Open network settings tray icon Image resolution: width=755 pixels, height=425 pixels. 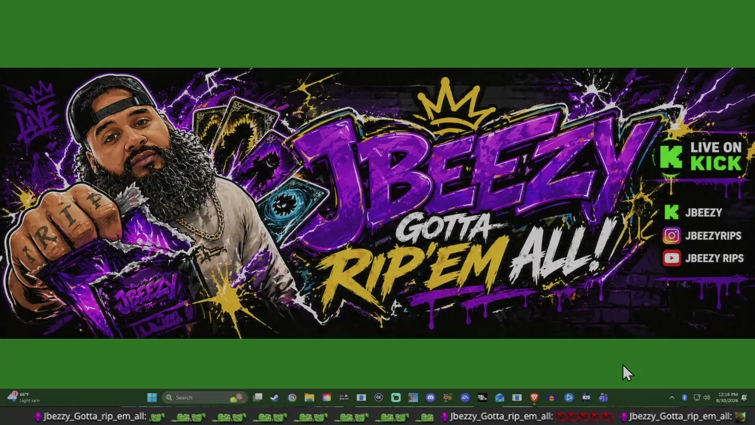[x=697, y=398]
